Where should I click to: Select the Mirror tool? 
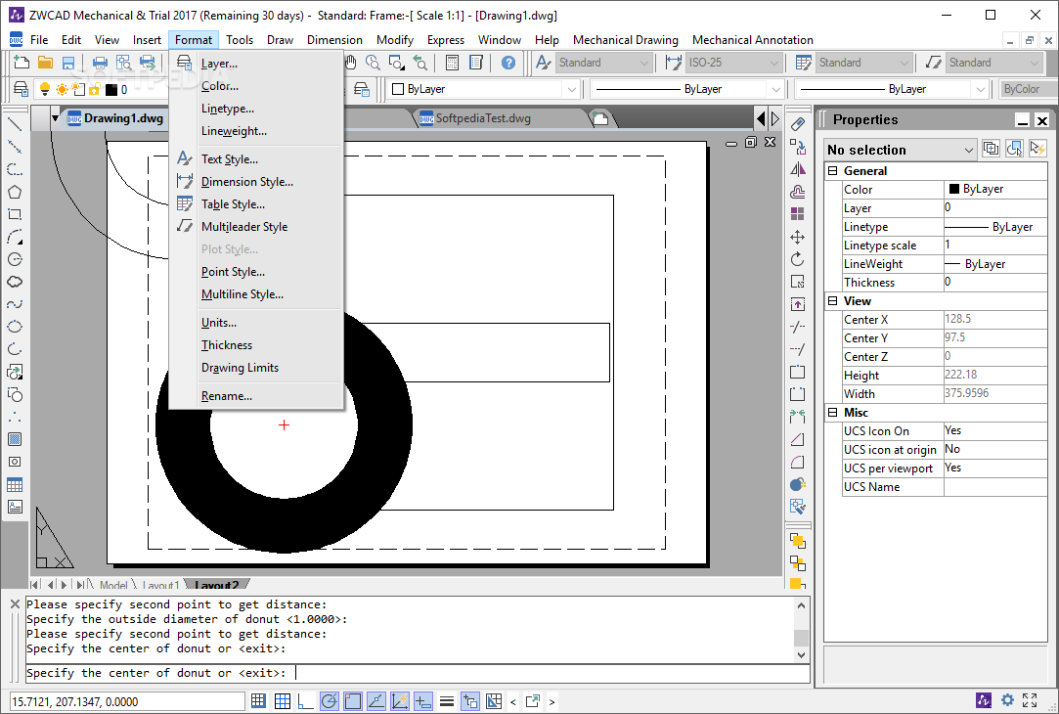pyautogui.click(x=798, y=169)
